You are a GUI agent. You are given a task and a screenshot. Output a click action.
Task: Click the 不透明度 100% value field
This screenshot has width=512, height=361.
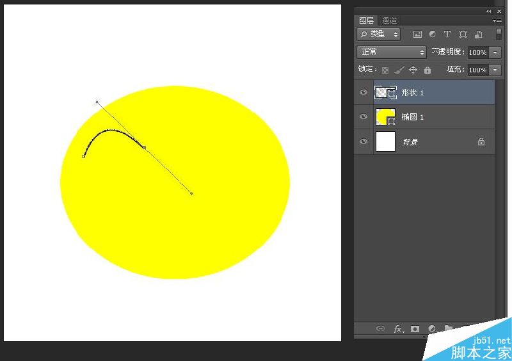click(x=478, y=52)
